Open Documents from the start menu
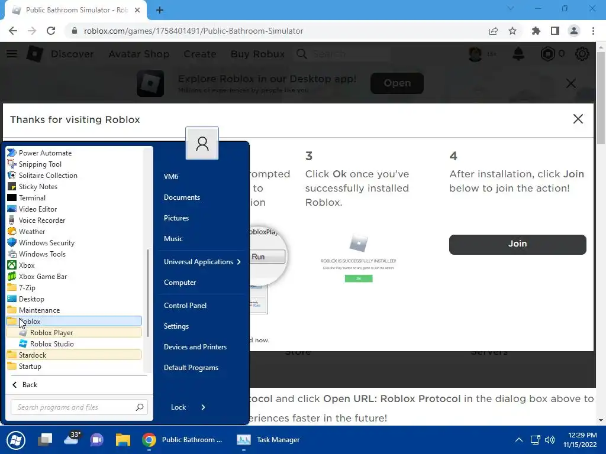The height and width of the screenshot is (454, 606). 182,197
